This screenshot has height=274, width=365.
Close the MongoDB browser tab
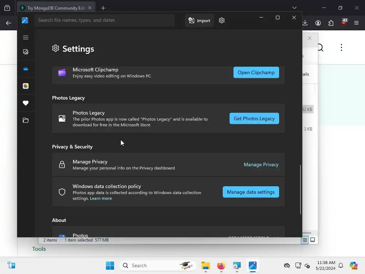90,8
